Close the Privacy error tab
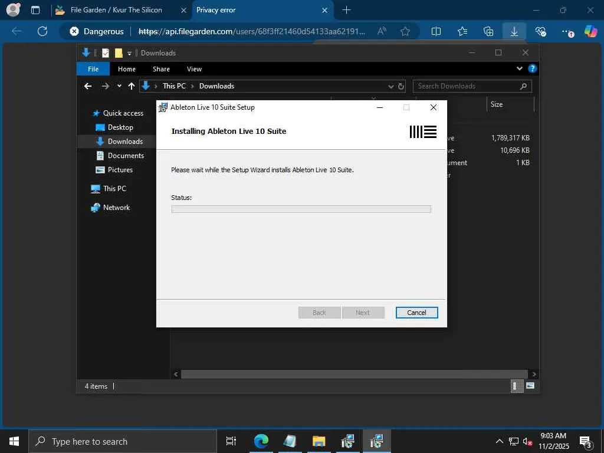The width and height of the screenshot is (604, 453). [325, 10]
